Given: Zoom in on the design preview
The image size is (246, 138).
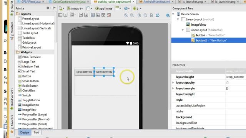Looking at the screenshot, I should click(x=139, y=15).
